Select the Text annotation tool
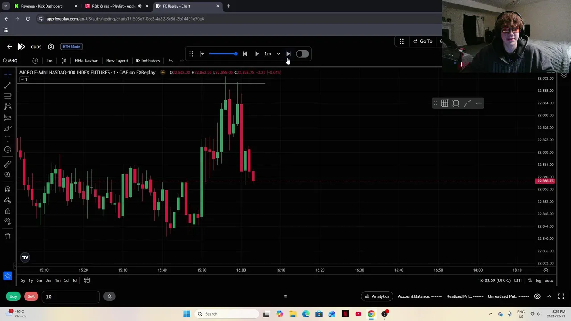This screenshot has height=321, width=571. 8,139
